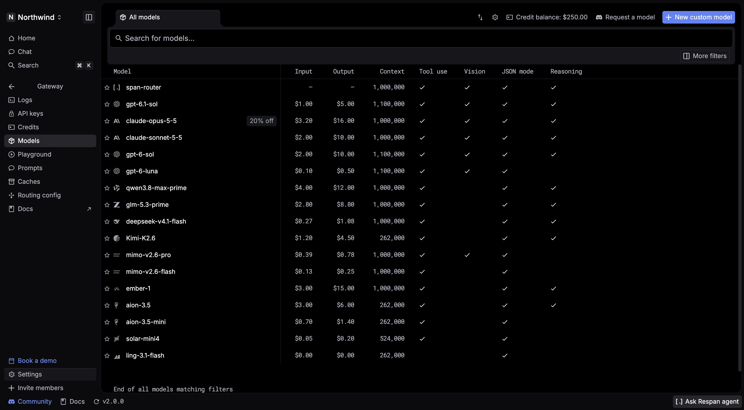744x410 pixels.
Task: Click the back arrow beside Gateway
Action: pos(12,86)
